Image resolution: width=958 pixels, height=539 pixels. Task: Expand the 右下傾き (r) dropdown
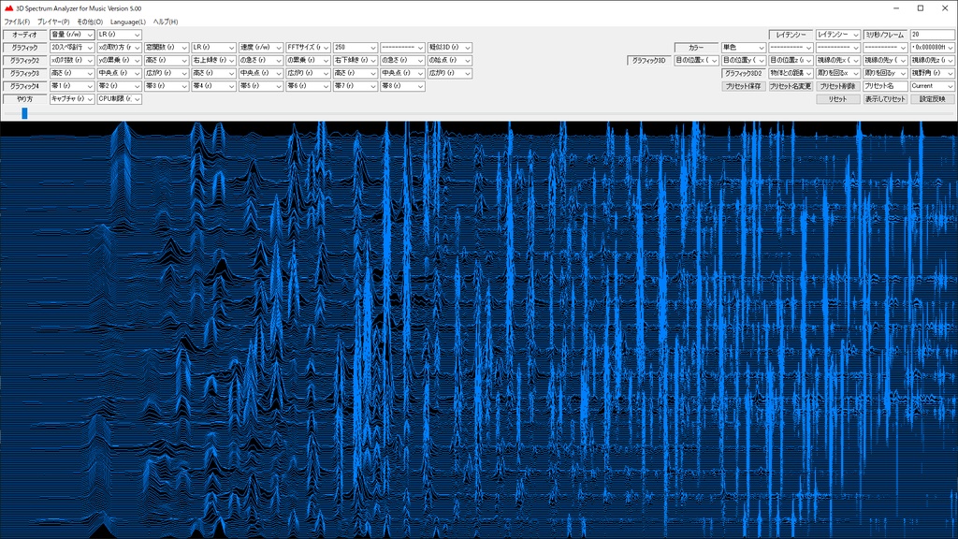pos(355,61)
